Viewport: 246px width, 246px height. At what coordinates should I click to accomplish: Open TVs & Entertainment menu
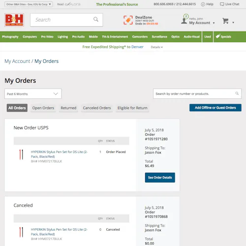click(x=115, y=36)
